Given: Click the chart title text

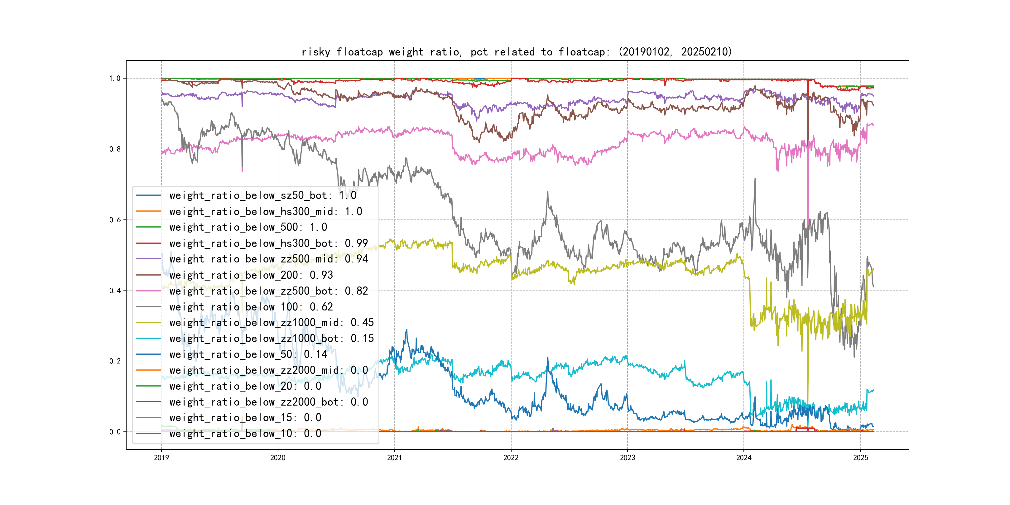Looking at the screenshot, I should click(516, 52).
